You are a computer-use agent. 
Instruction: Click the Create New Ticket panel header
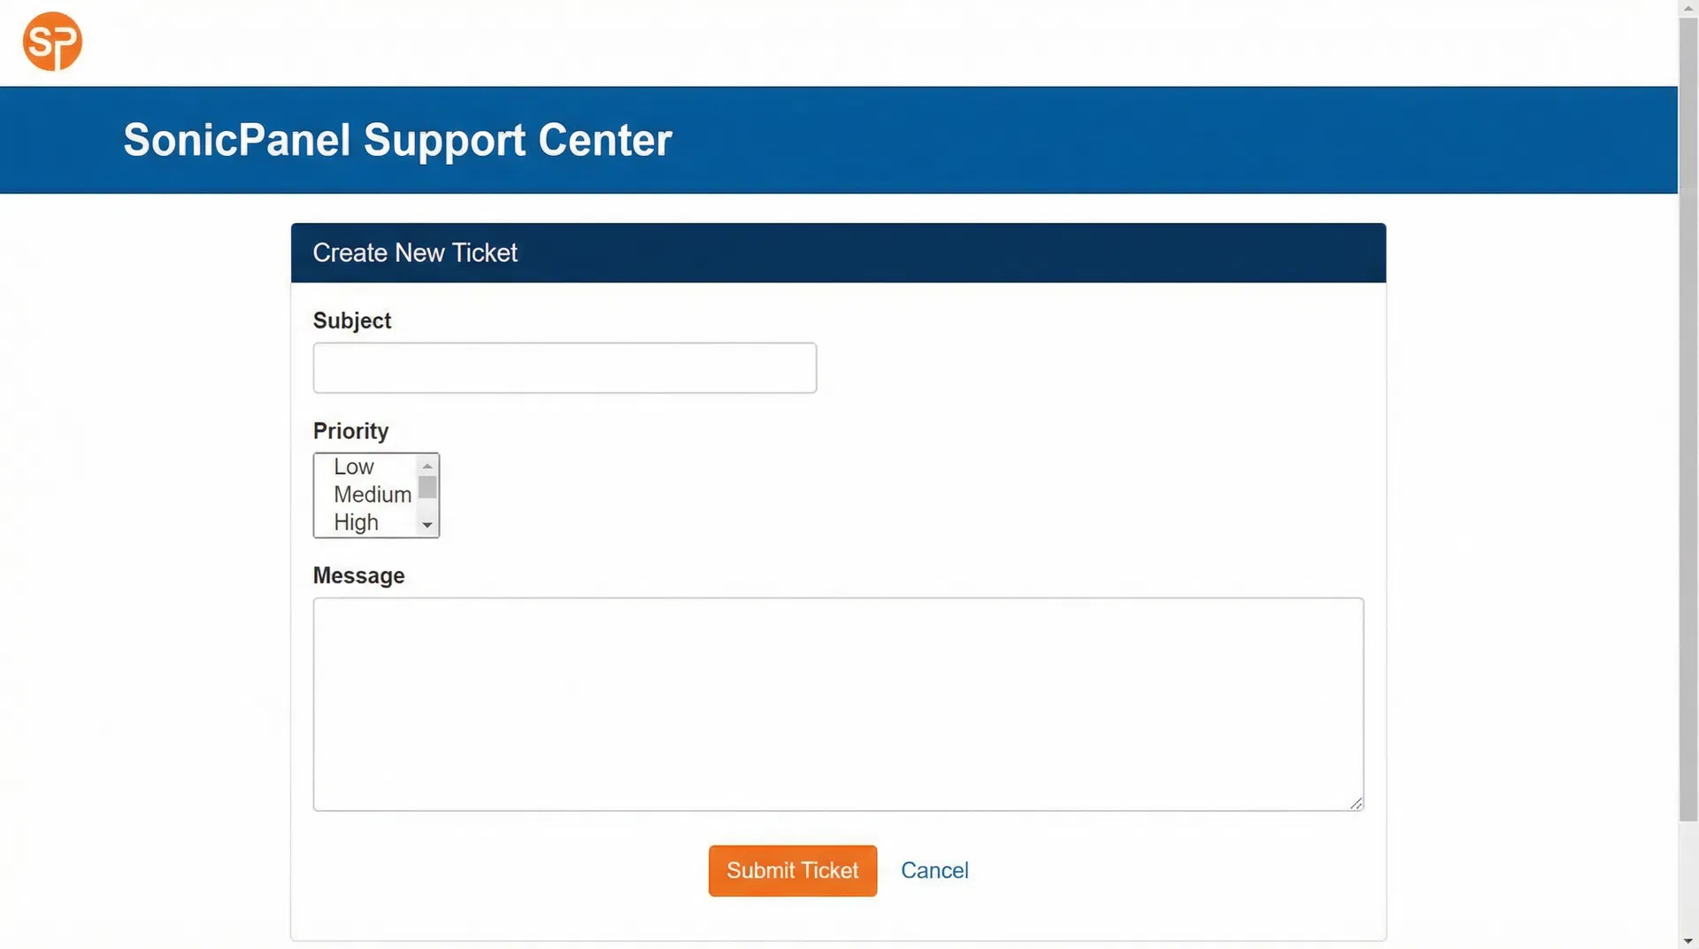point(838,253)
